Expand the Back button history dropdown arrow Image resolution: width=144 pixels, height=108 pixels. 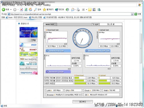[x=11, y=10]
